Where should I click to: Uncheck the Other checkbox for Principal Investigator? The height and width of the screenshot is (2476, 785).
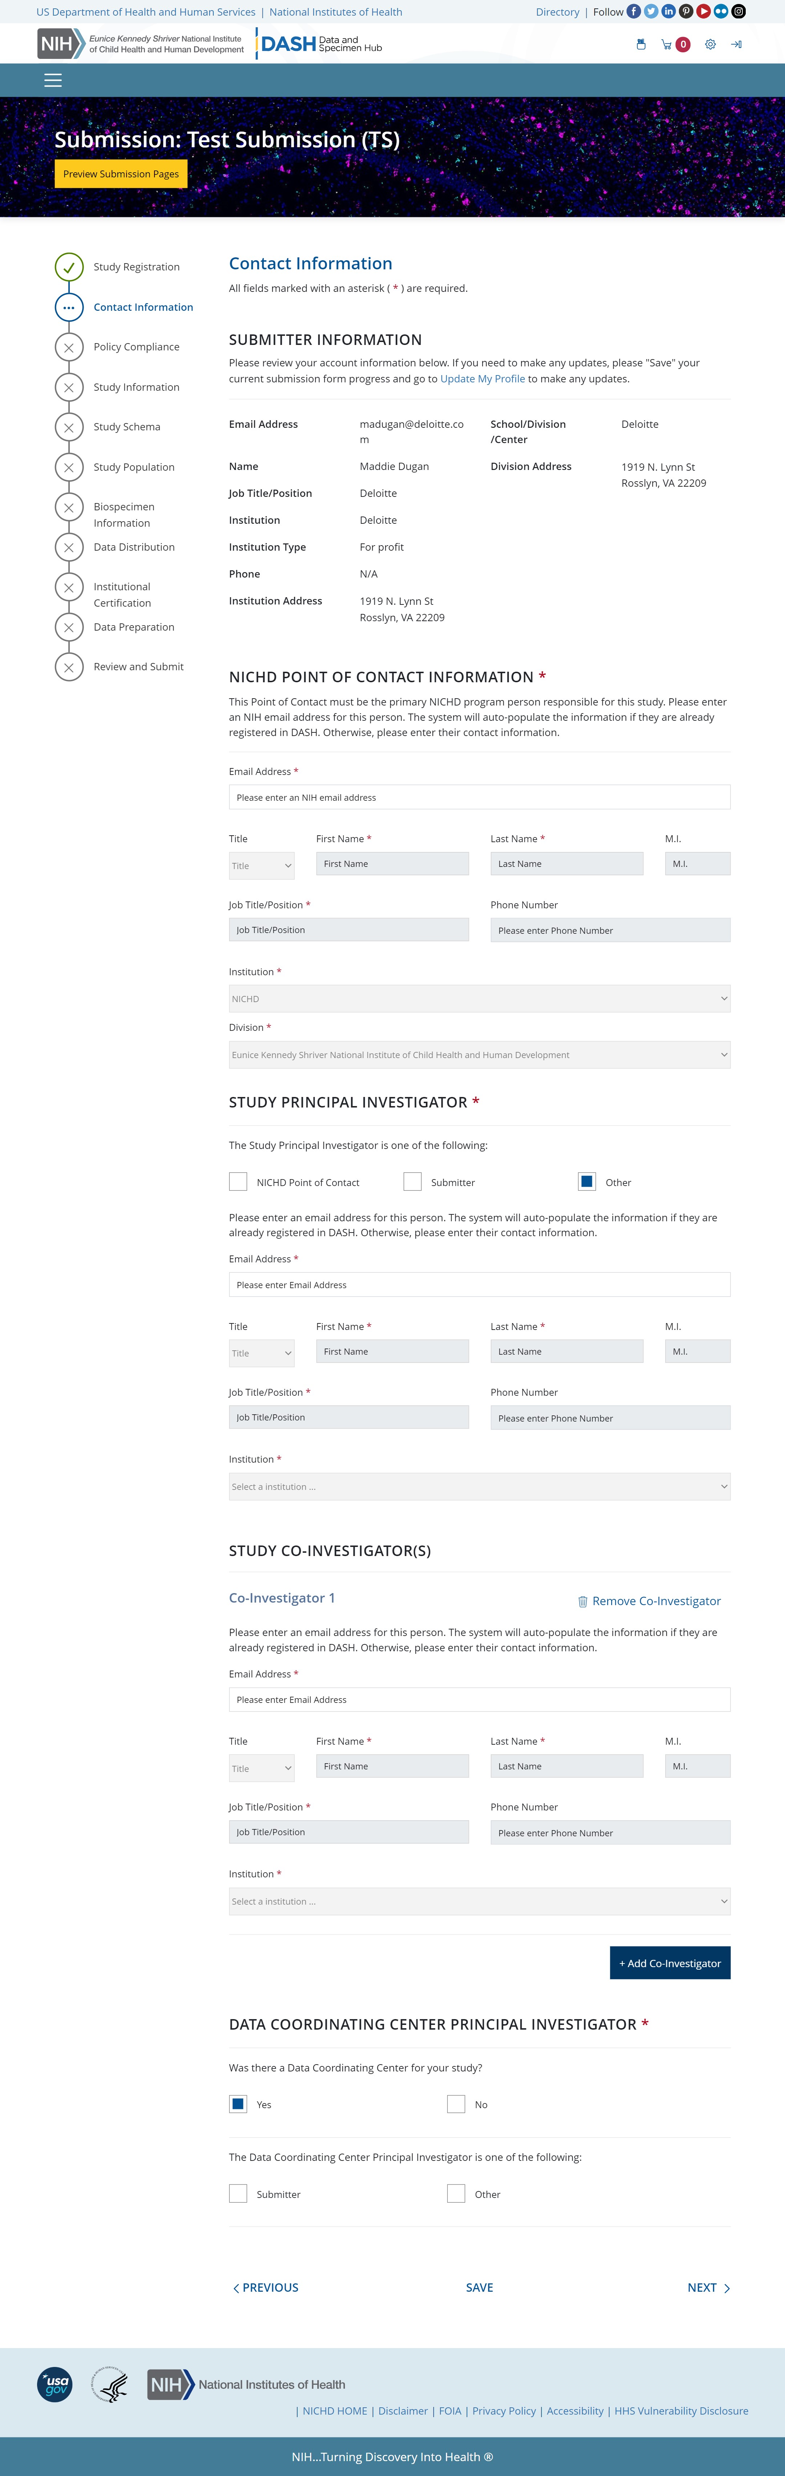(x=587, y=1181)
